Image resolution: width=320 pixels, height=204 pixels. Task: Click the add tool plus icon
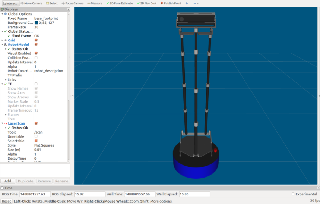(187, 3)
